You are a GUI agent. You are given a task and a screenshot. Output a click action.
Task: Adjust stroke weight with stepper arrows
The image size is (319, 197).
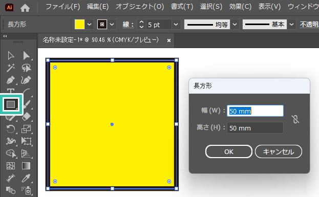pyautogui.click(x=141, y=25)
